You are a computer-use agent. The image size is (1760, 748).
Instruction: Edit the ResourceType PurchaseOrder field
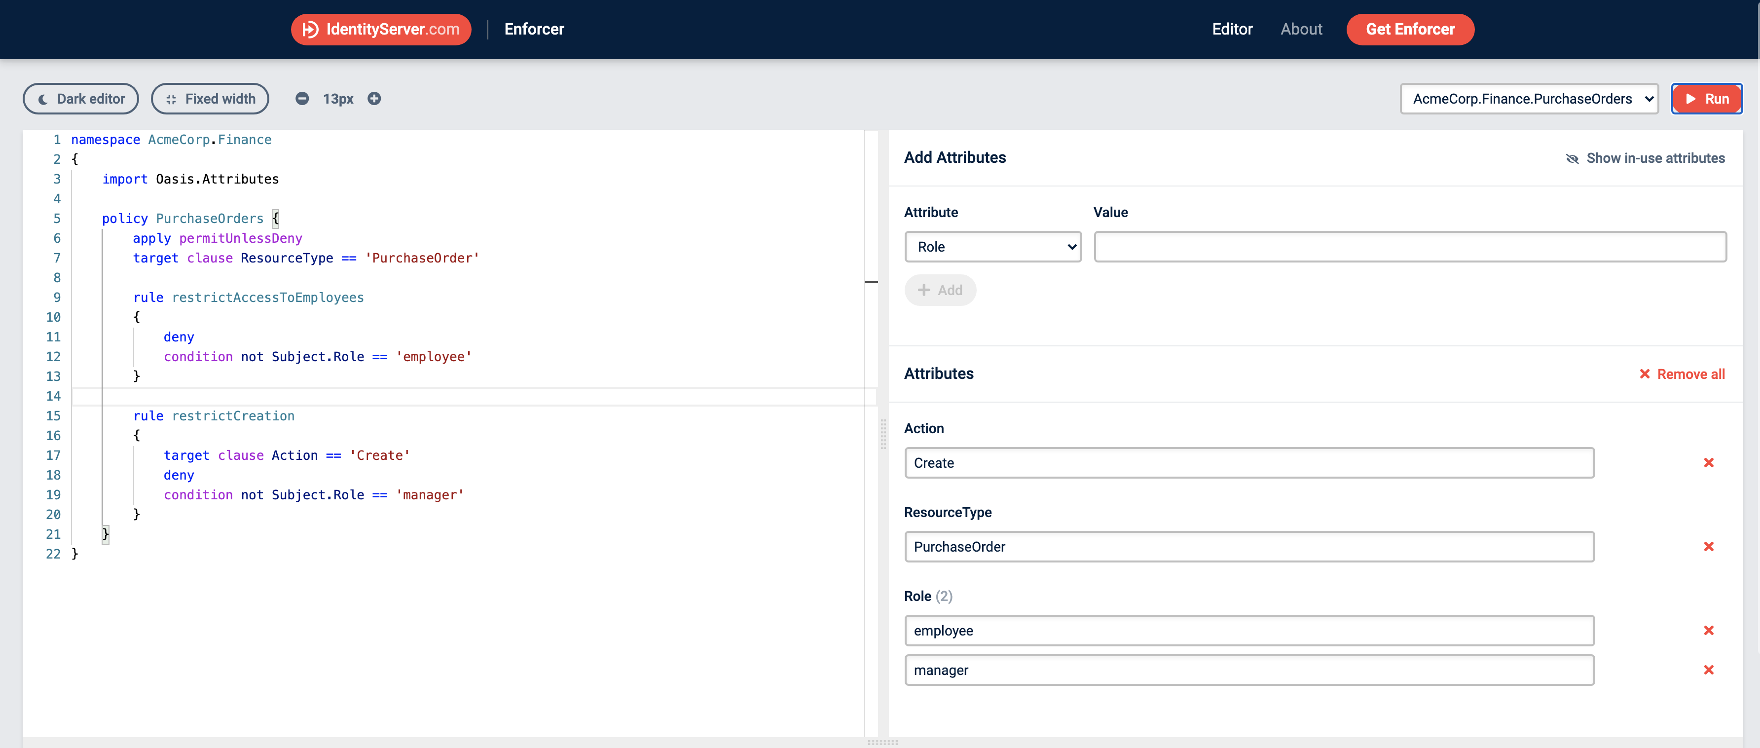pos(1249,547)
